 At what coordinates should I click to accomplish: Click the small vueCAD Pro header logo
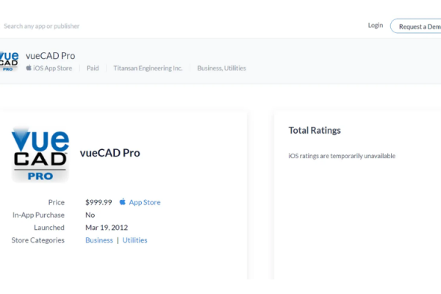(x=9, y=61)
